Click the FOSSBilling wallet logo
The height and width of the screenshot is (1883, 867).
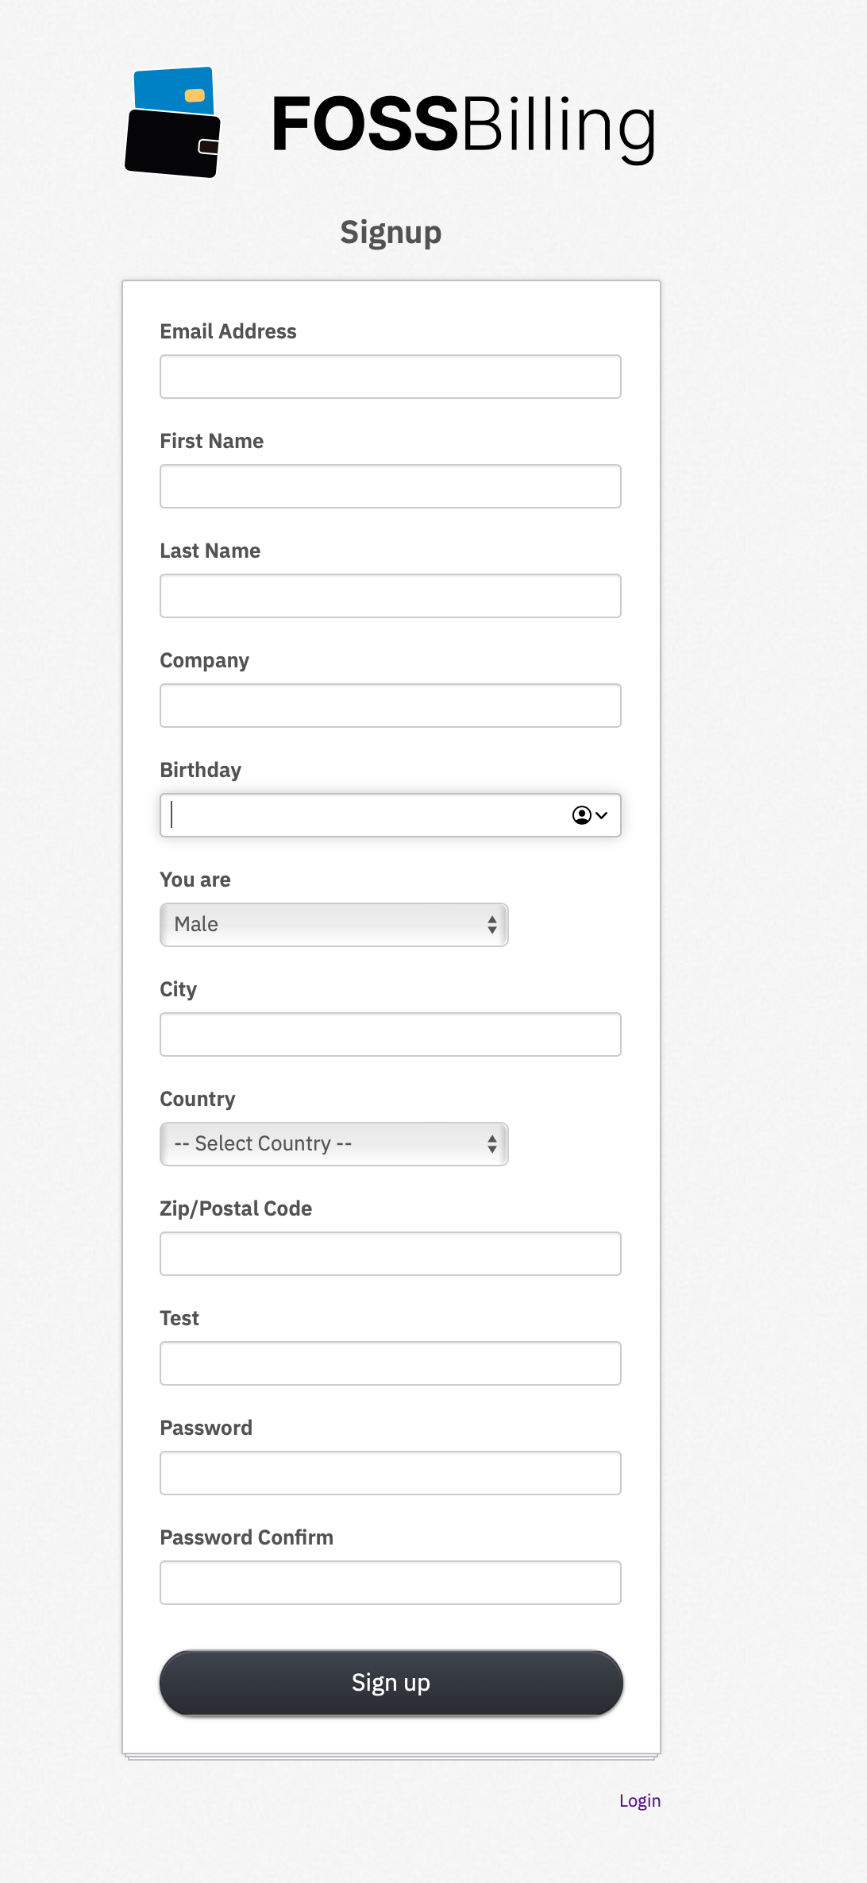[x=173, y=122]
